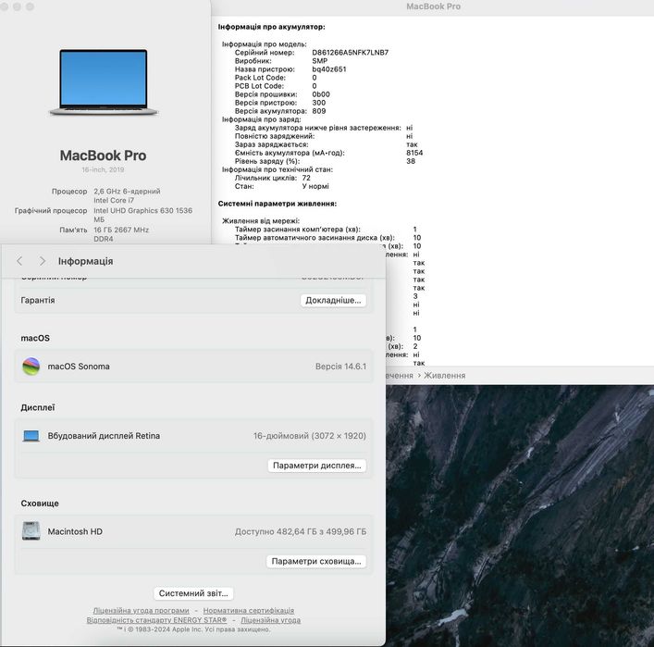Viewport: 654px width, 647px height.
Task: Open warranty details via Докладніше… button
Action: pyautogui.click(x=333, y=300)
